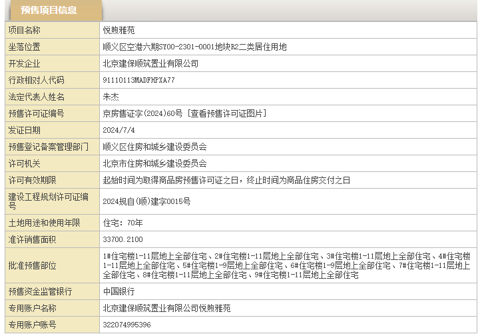Select the account number 322074995396
Image resolution: width=480 pixels, height=336 pixels.
[126, 325]
